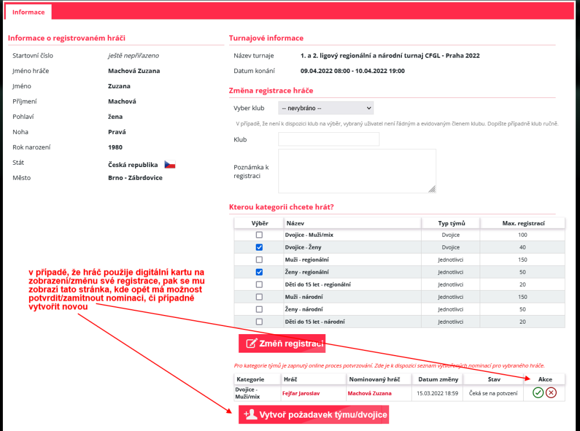The width and height of the screenshot is (580, 431).
Task: Grab the resize handle of the note textarea
Action: tap(432, 189)
